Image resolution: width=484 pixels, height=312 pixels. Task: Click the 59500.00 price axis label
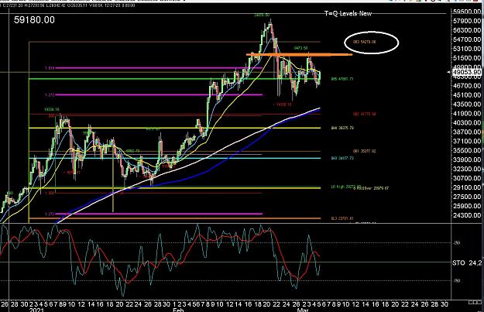(x=467, y=12)
